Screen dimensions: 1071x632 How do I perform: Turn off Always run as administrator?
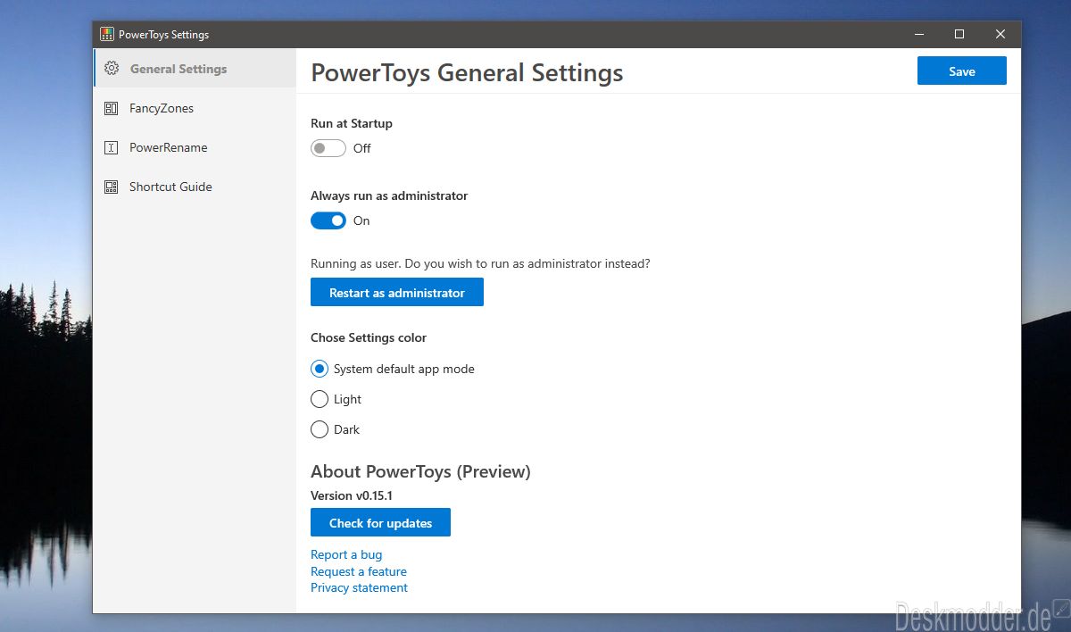[x=328, y=220]
